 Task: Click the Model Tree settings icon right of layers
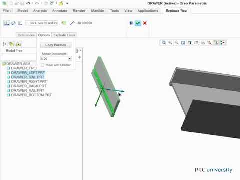point(18,44)
